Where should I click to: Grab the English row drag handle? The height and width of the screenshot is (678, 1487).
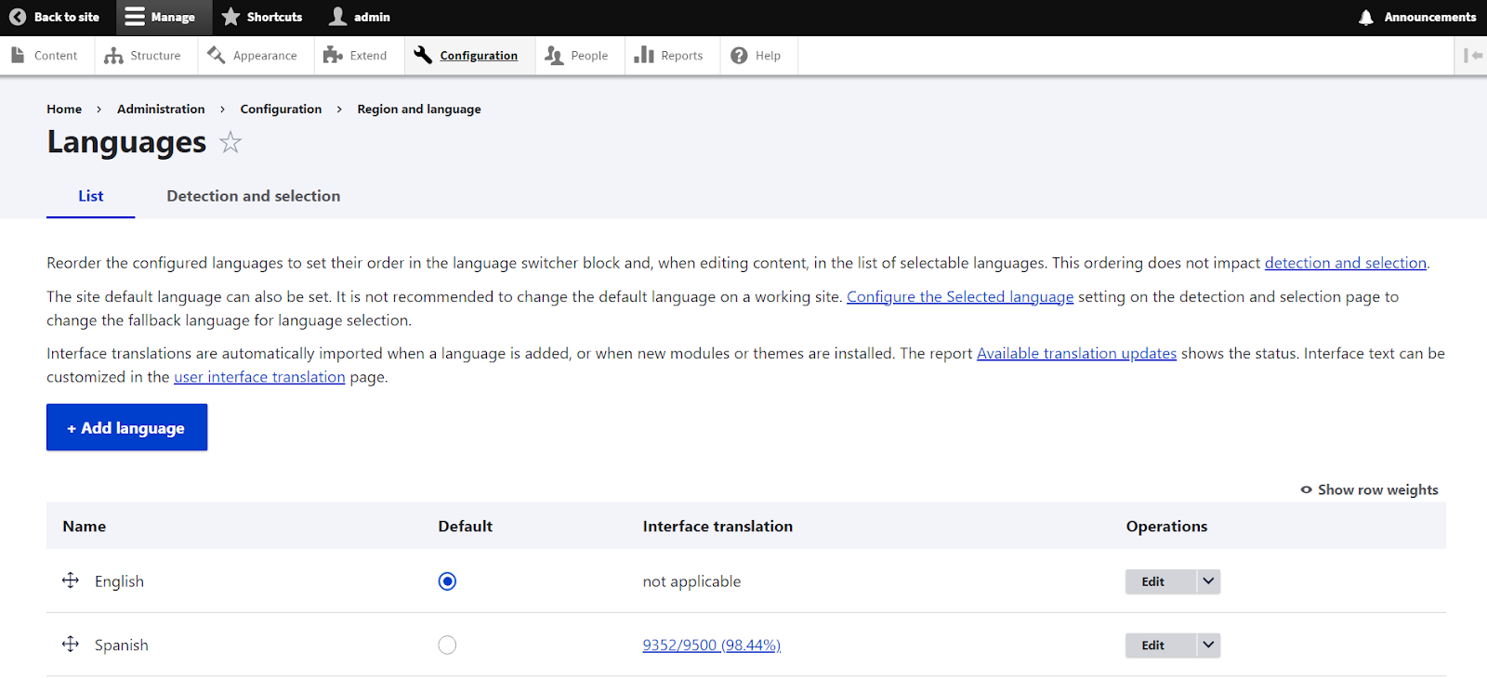pos(71,580)
